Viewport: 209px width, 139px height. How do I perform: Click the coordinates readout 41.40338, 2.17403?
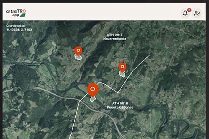[19, 30]
